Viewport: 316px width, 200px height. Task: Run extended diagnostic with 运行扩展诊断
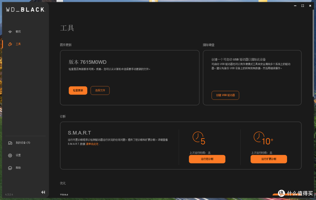pos(269,159)
